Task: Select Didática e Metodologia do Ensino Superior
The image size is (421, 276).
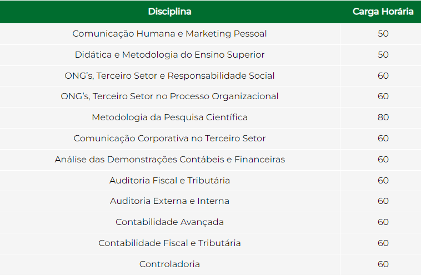Action: point(170,55)
